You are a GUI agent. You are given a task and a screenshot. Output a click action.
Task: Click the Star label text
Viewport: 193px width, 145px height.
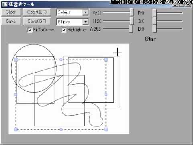pos(150,39)
